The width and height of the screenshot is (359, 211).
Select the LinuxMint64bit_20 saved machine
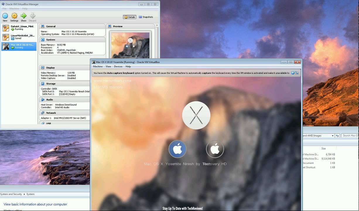[x=19, y=37]
